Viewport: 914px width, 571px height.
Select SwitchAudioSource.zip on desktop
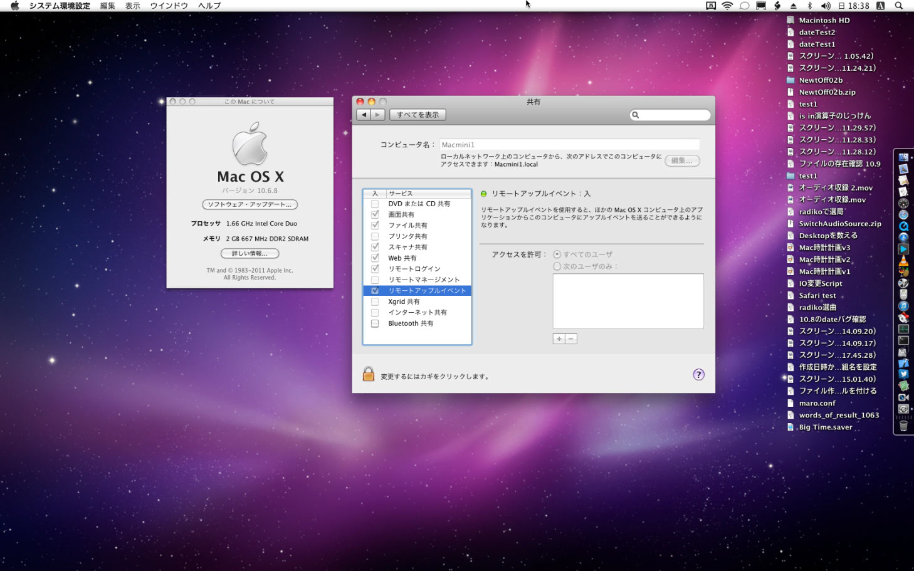click(x=834, y=224)
